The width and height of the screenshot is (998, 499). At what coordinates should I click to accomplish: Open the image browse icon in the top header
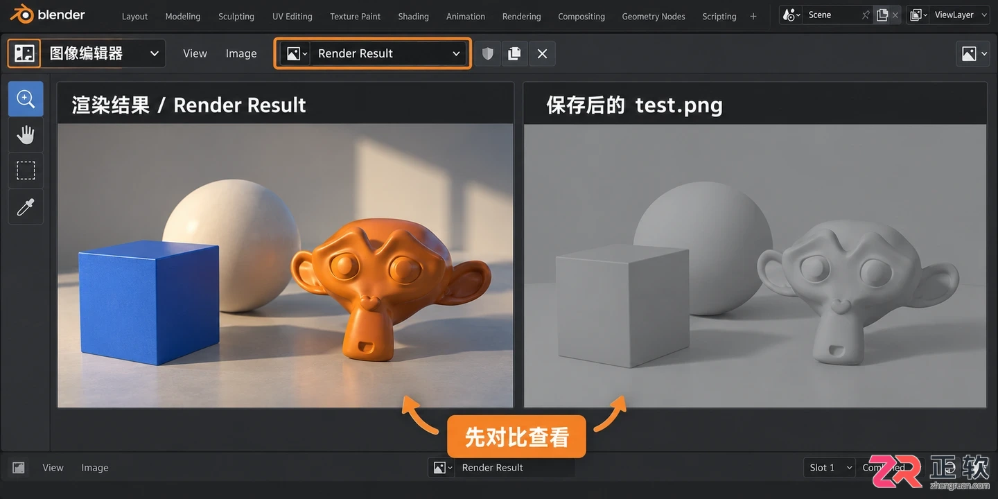point(295,53)
